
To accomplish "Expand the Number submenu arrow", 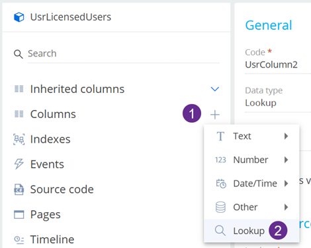I will pos(286,160).
